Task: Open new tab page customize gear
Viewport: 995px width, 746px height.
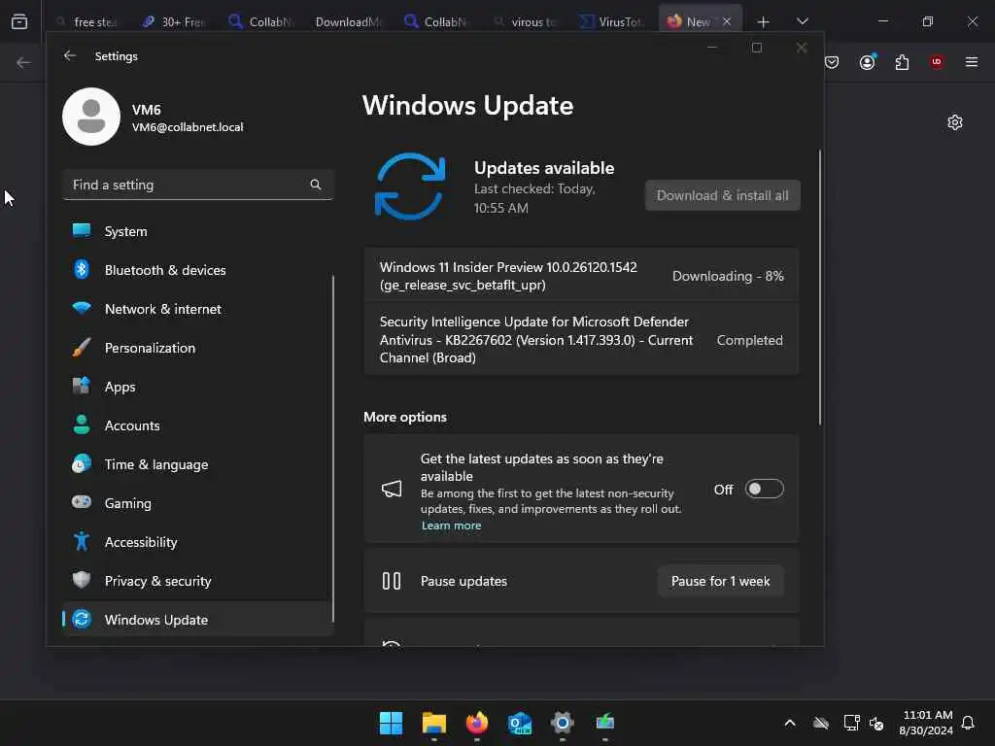Action: (955, 122)
